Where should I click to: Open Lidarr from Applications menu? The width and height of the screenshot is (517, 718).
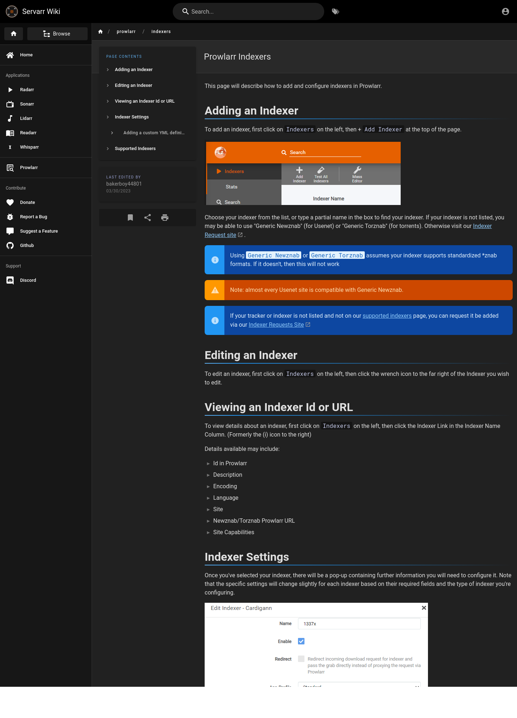click(x=46, y=118)
